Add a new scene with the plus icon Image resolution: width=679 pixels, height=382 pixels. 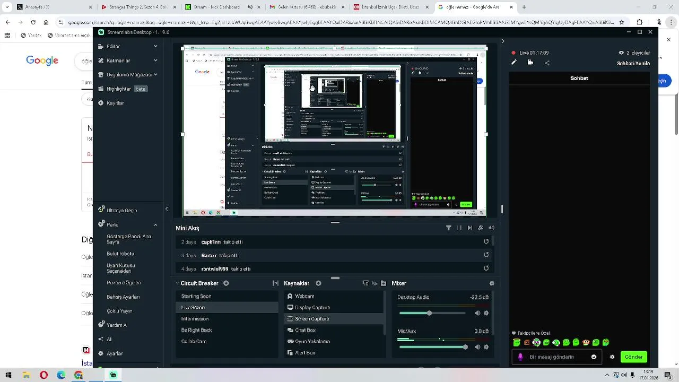pyautogui.click(x=226, y=283)
